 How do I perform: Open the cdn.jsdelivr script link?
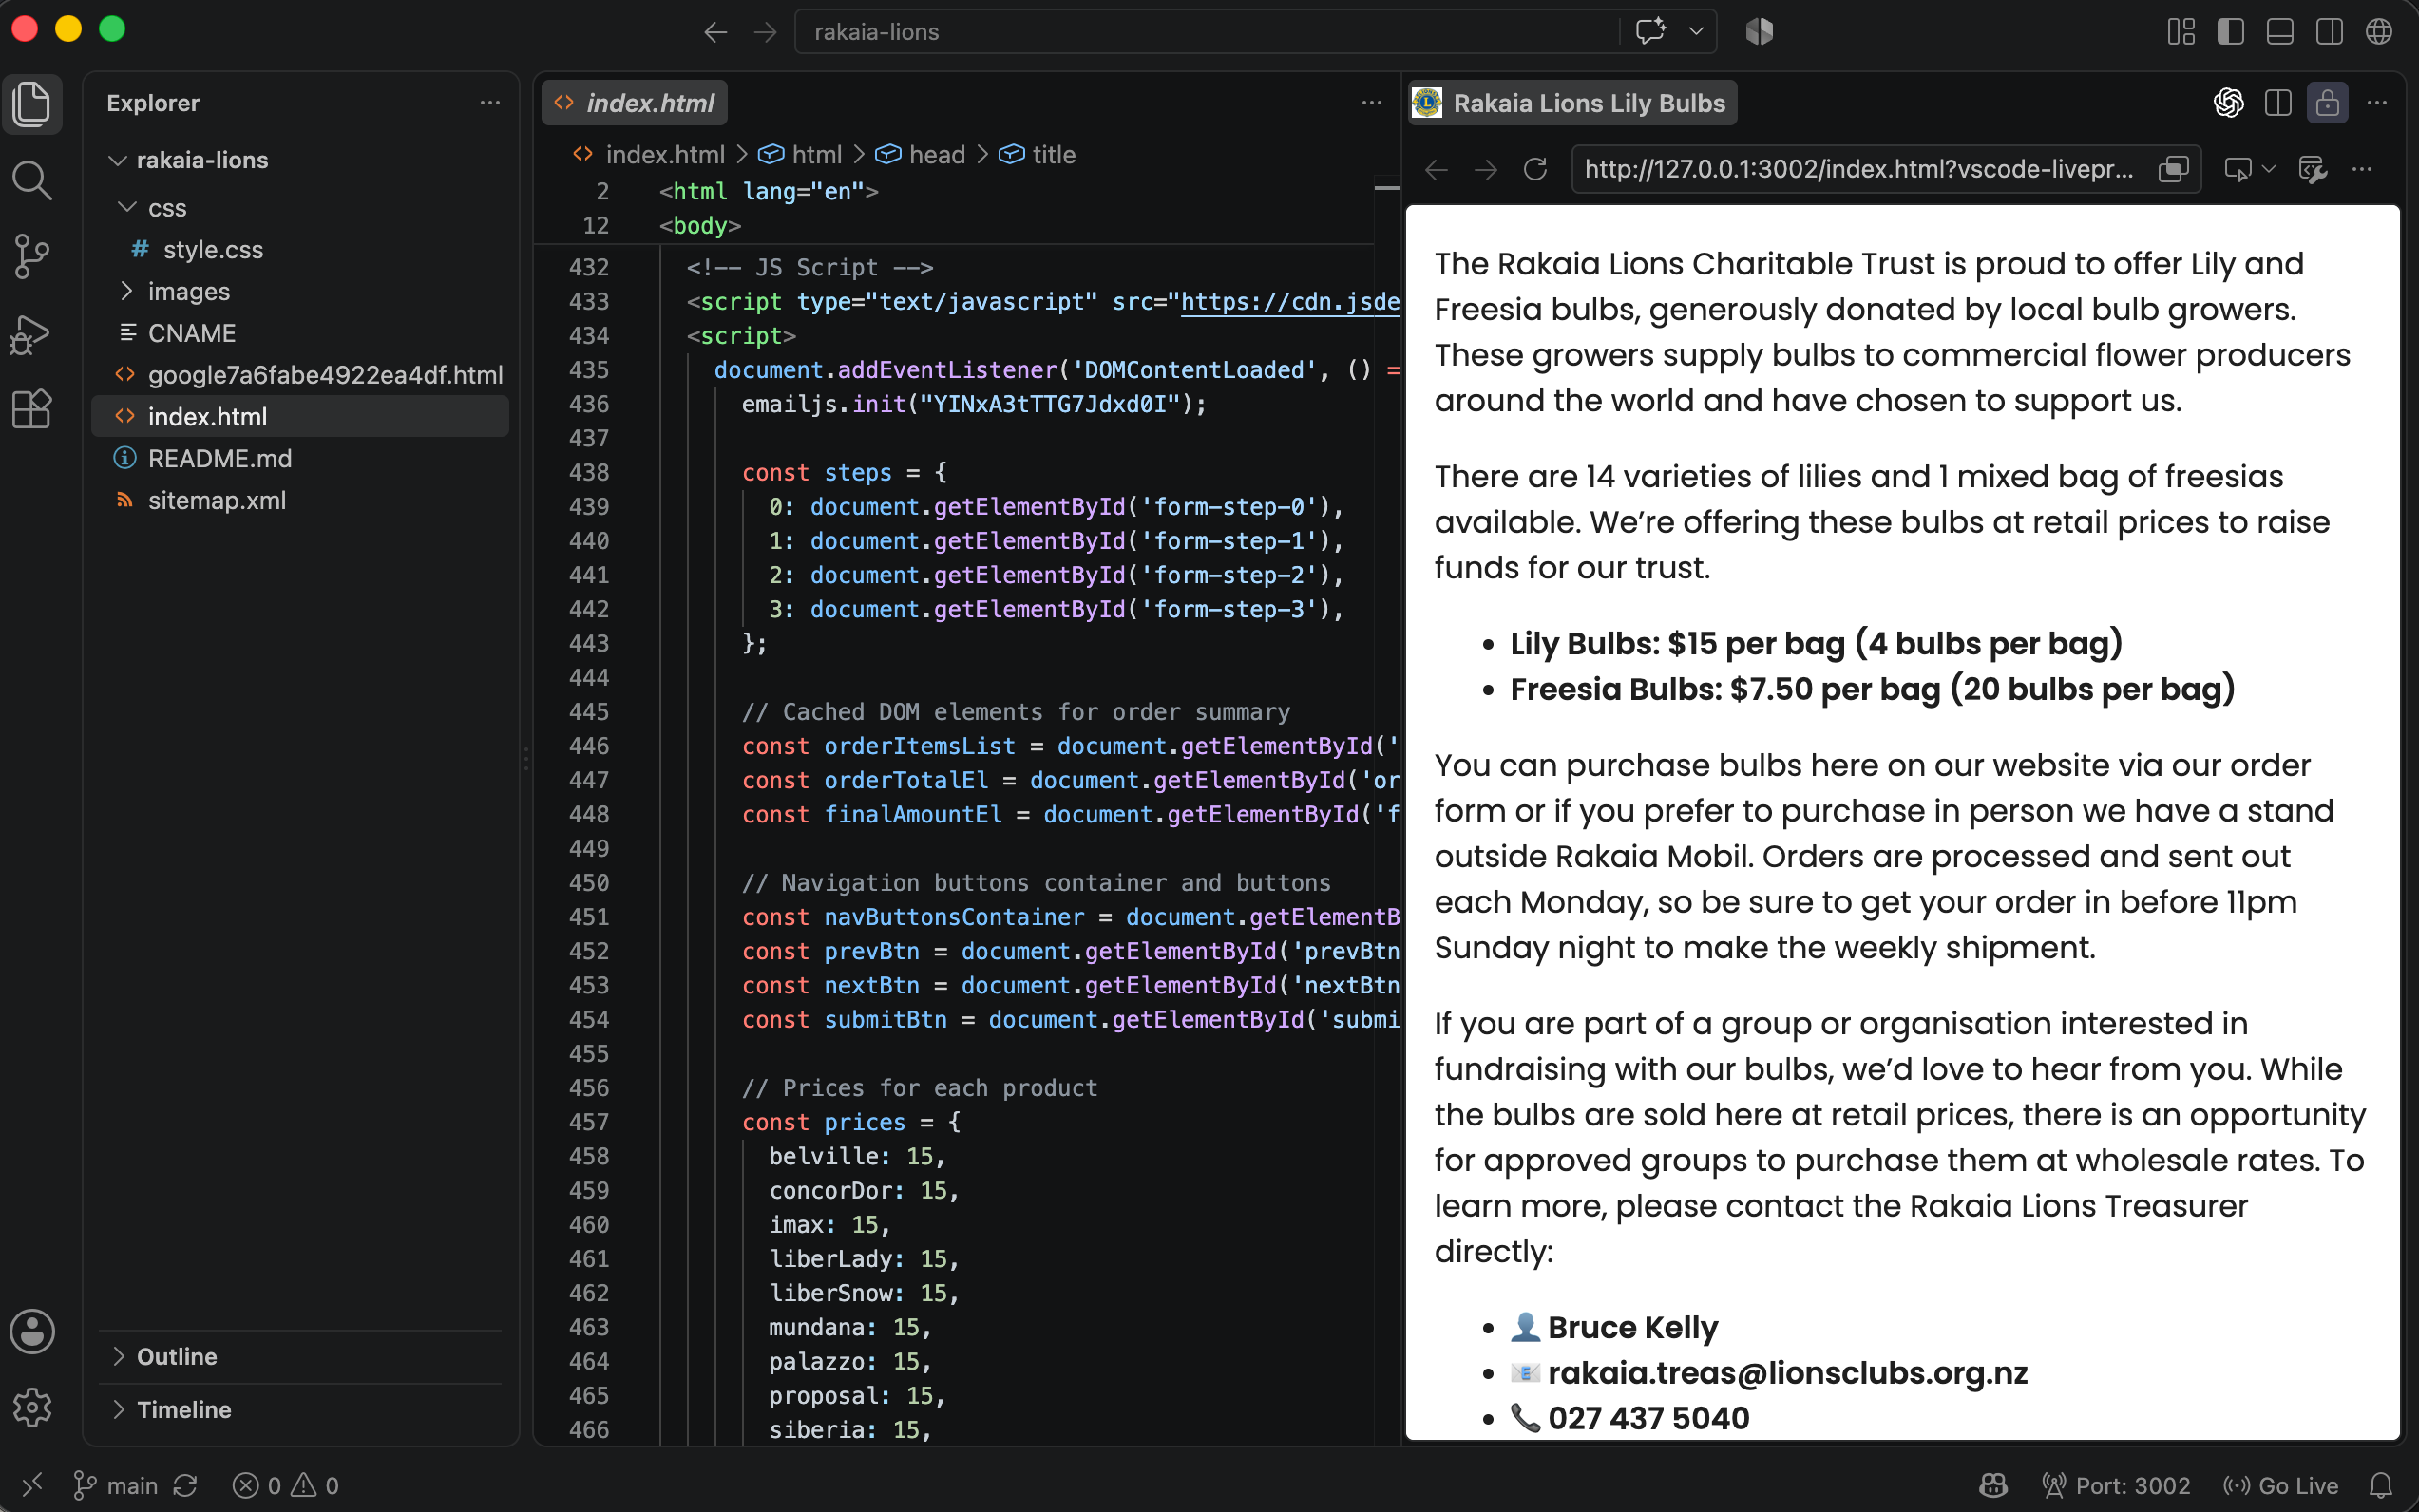[x=1289, y=302]
